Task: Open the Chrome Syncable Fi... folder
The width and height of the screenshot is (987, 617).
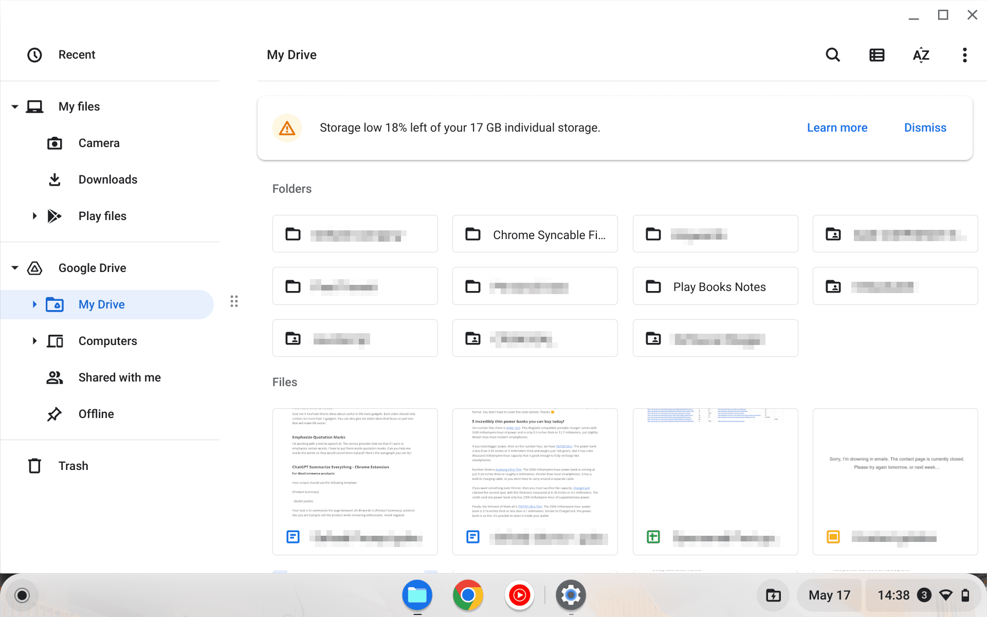Action: pyautogui.click(x=535, y=234)
